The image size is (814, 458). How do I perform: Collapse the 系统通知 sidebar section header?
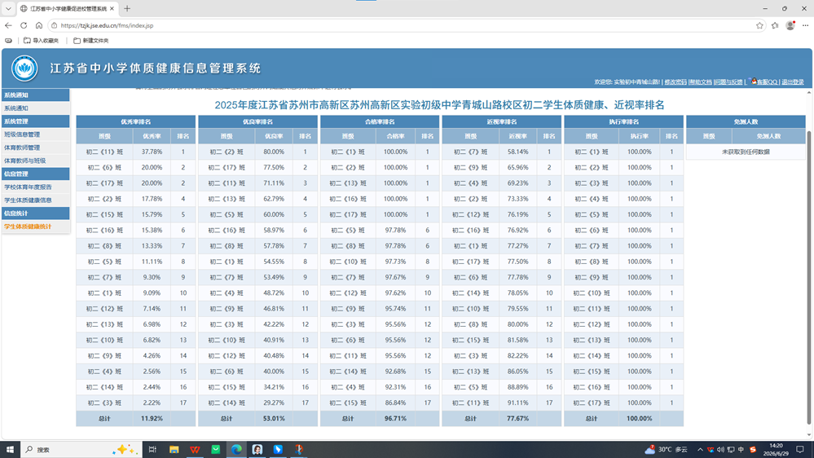(x=36, y=95)
